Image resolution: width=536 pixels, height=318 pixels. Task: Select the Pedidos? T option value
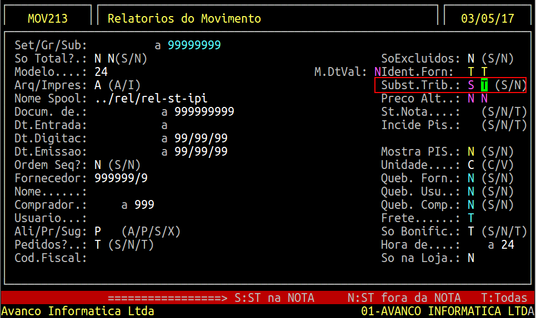98,245
